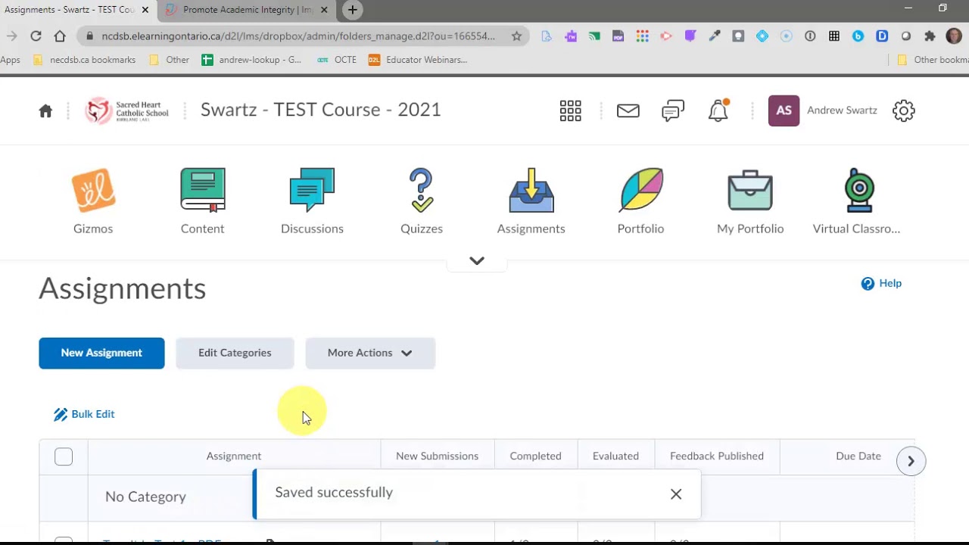
Task: Click the Feedback Published column header
Action: 717,456
